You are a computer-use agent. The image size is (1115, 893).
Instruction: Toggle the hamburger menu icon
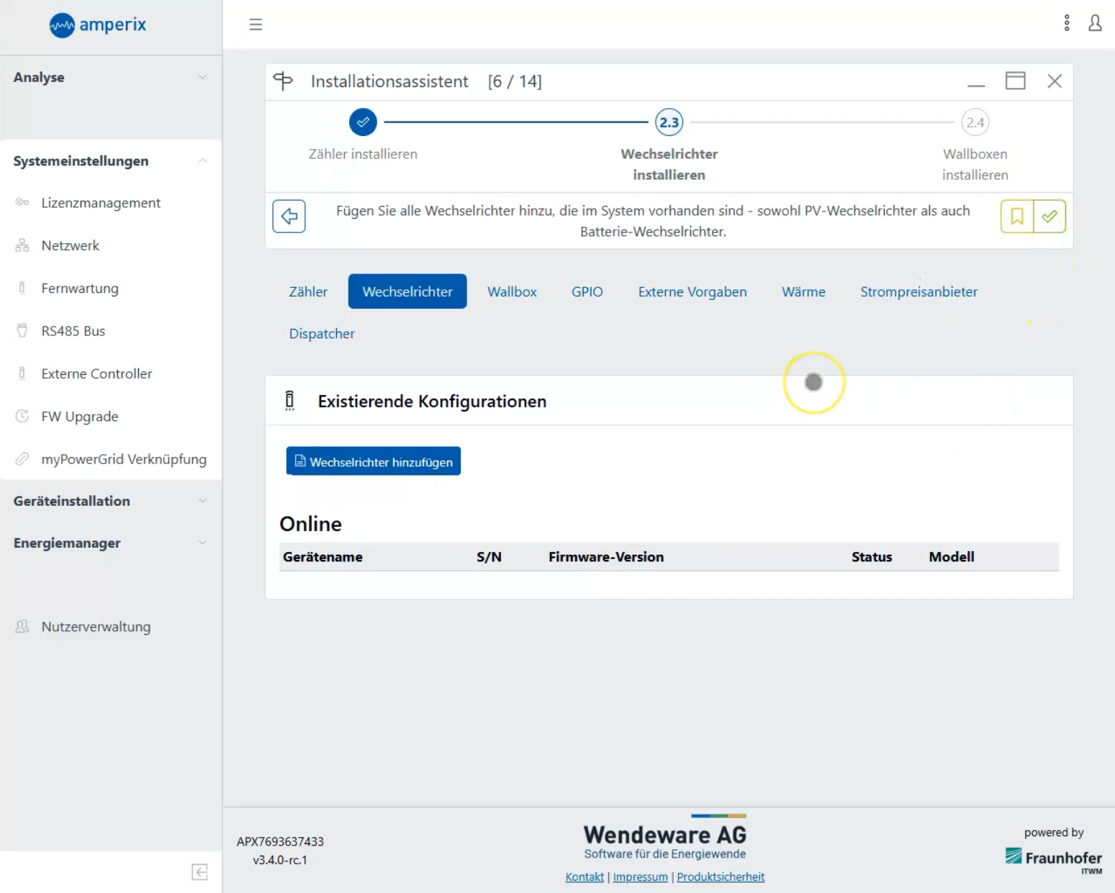(x=256, y=24)
